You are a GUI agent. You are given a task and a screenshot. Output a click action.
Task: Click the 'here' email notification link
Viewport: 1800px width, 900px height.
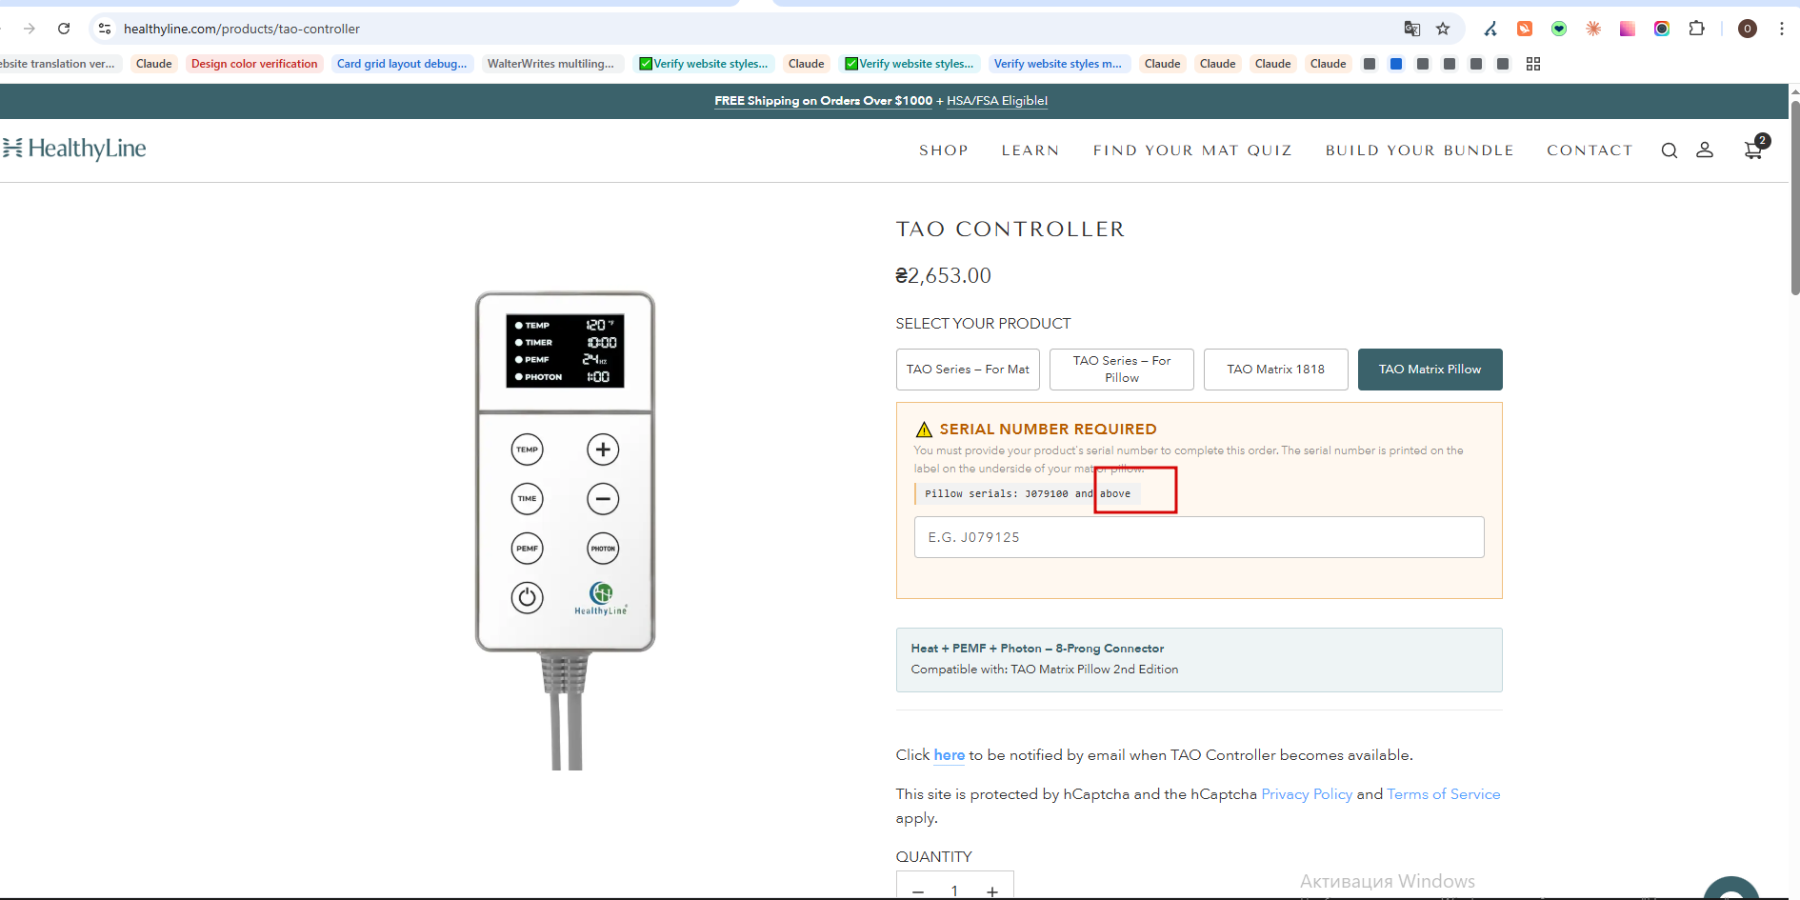click(x=950, y=755)
